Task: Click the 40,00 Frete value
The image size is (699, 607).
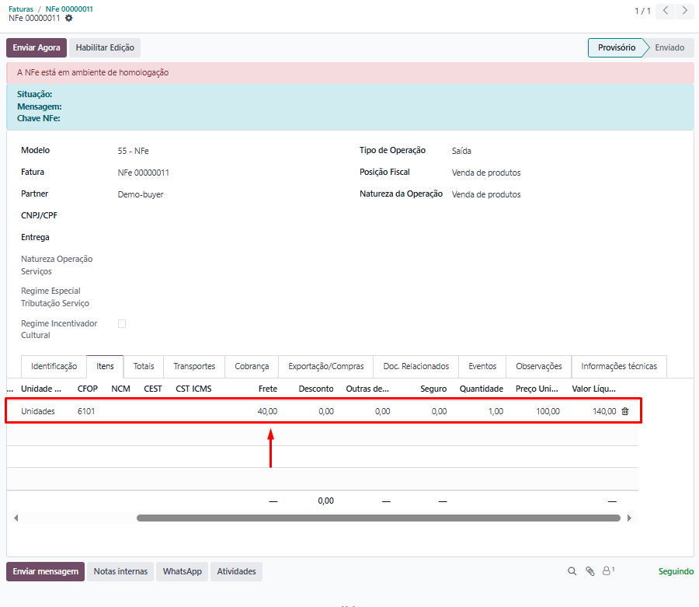Action: point(267,411)
